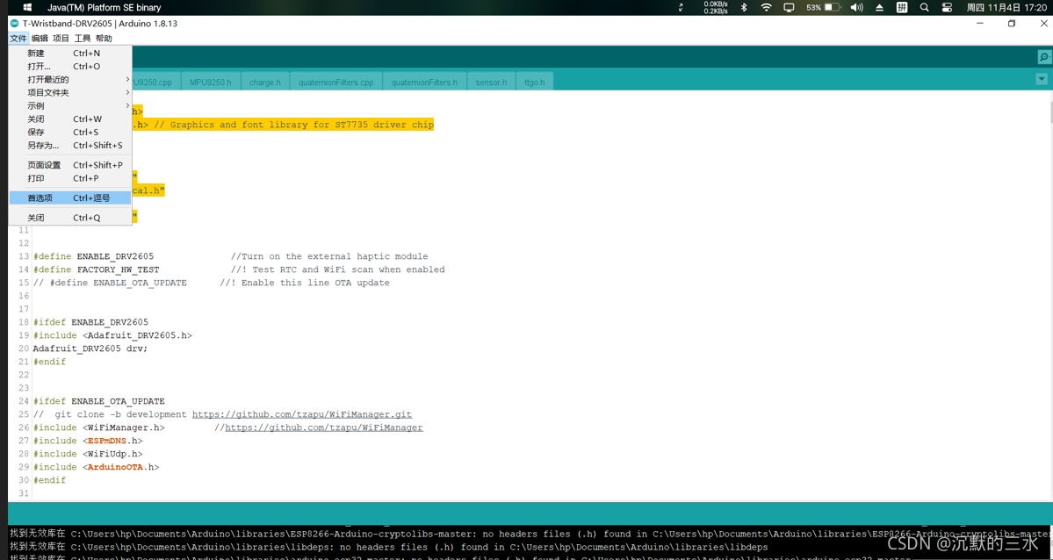The width and height of the screenshot is (1053, 560).
Task: Switch to the quaternionFilters.cpp tab
Action: (335, 82)
